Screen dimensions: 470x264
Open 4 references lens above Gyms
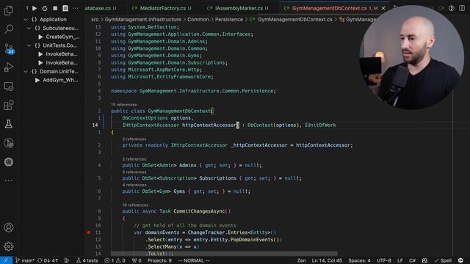pos(134,185)
